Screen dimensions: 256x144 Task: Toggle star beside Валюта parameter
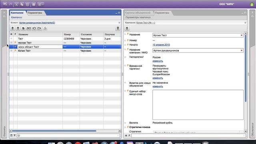[x=125, y=123]
